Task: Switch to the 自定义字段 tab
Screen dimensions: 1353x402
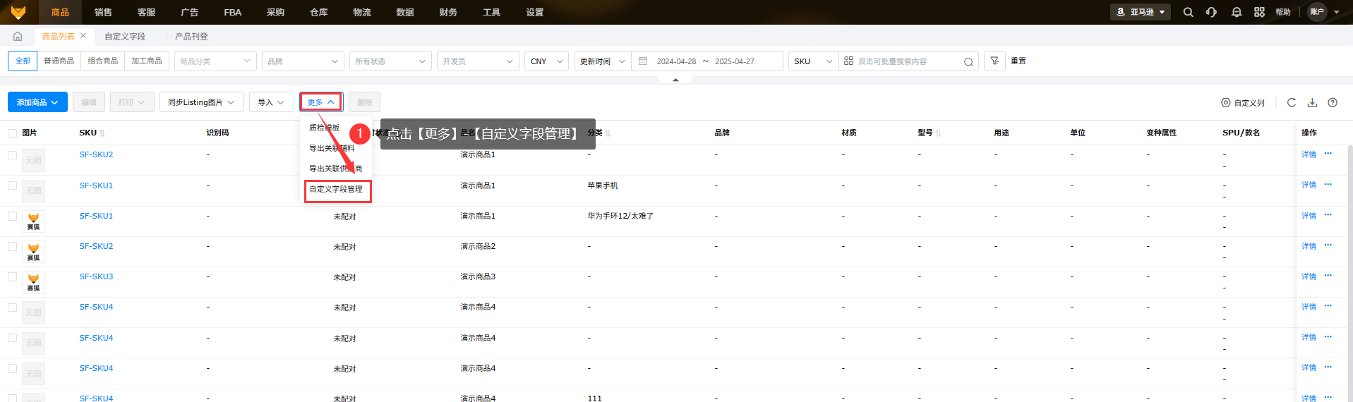Action: tap(125, 37)
